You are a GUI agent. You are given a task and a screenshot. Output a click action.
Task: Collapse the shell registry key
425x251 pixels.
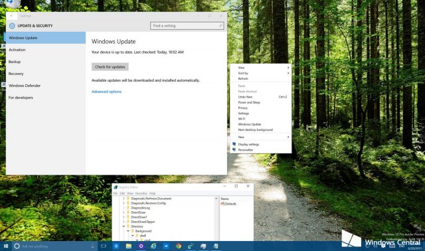click(x=133, y=236)
